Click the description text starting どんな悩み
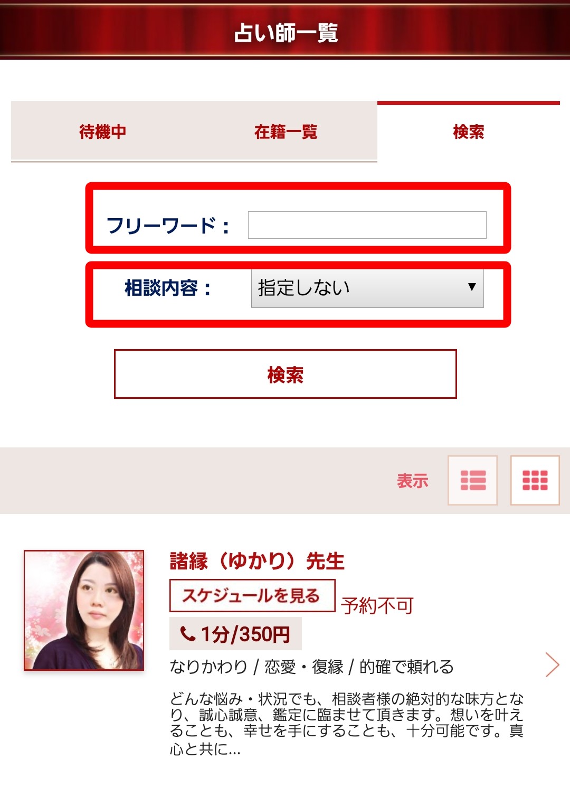The image size is (570, 786). (x=346, y=724)
